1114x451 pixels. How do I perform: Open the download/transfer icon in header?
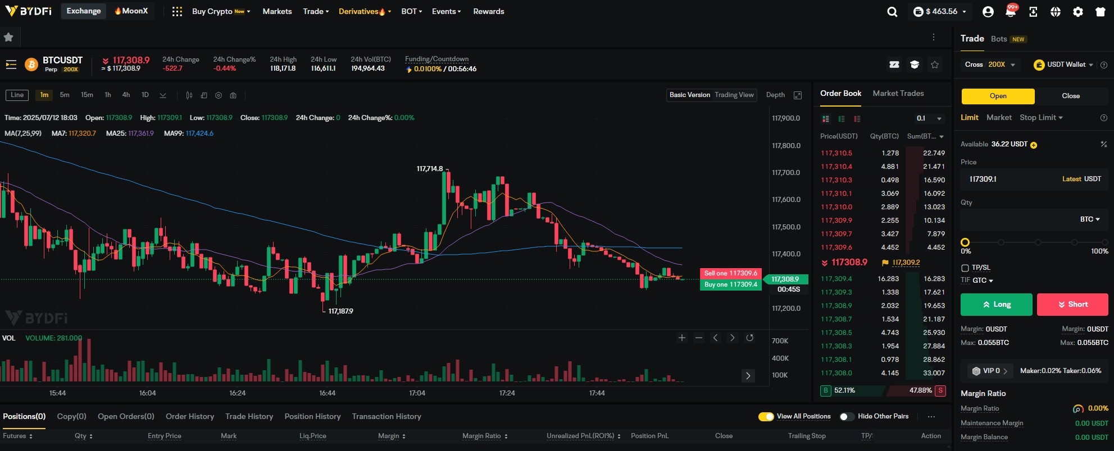tap(1033, 11)
